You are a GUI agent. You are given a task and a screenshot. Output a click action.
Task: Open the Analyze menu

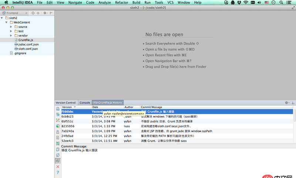coord(105,3)
